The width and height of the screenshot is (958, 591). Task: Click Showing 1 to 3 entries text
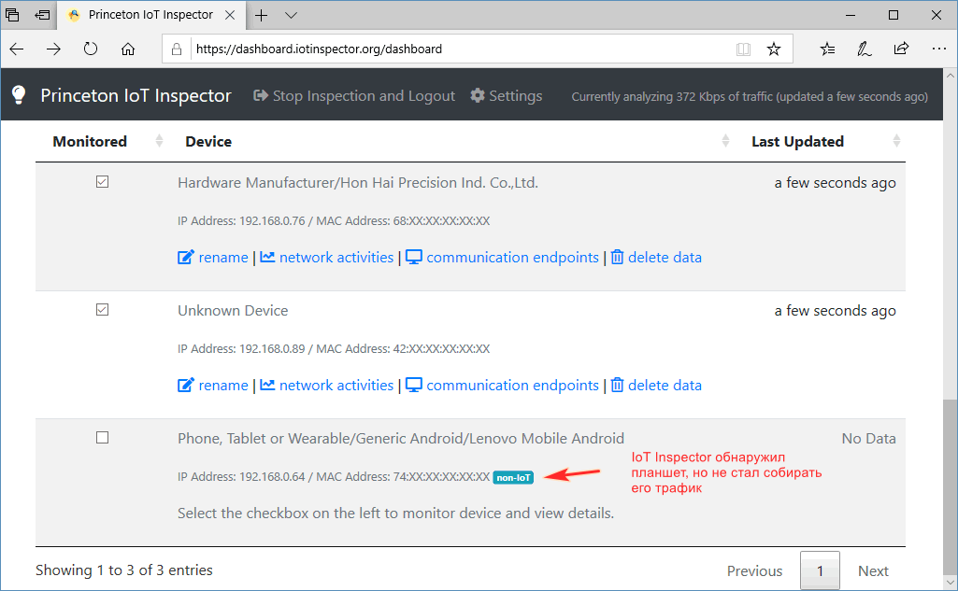point(124,570)
